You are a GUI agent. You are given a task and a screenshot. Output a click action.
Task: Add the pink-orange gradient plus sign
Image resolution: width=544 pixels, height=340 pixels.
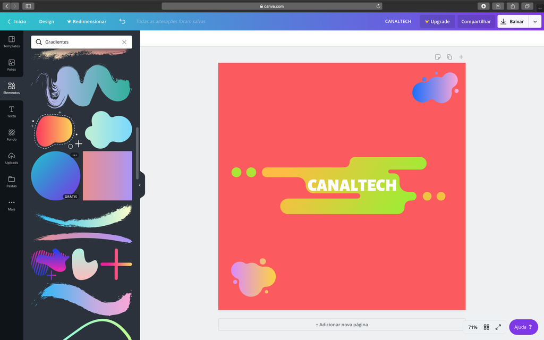tap(116, 264)
